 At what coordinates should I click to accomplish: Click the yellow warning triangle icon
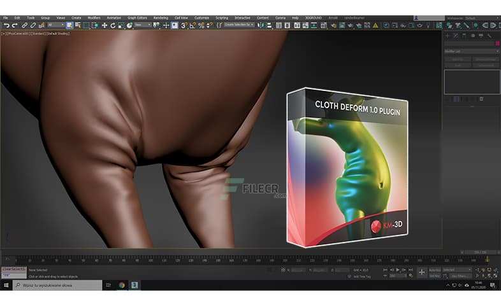point(375,25)
